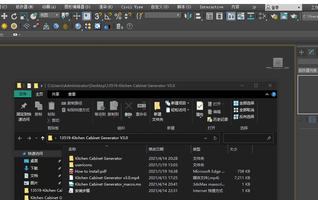This screenshot has width=318, height=200.
Task: Click the blue spiky ball icon
Action: point(56,26)
